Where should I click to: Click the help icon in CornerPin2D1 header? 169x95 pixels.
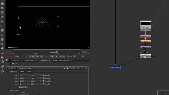[80, 68]
